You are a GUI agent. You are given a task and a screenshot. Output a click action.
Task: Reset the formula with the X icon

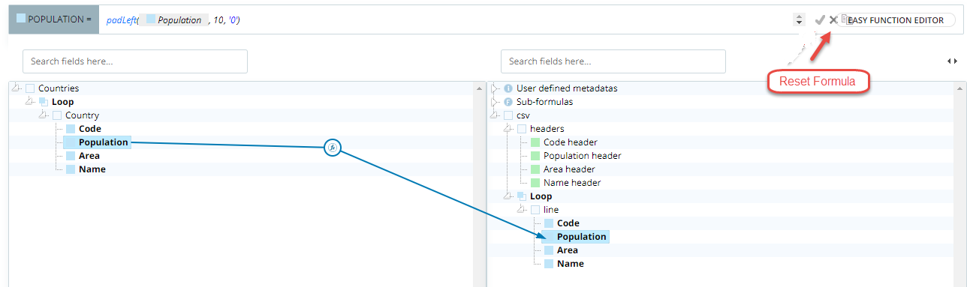pyautogui.click(x=833, y=20)
